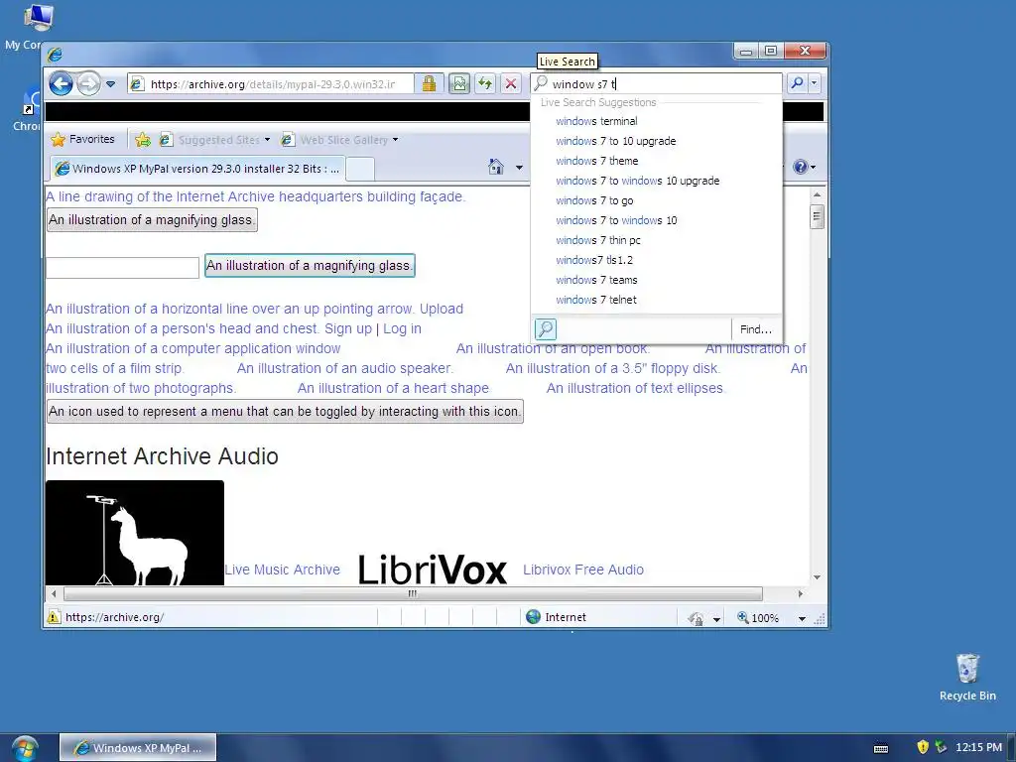This screenshot has width=1016, height=762.
Task: Open the recent pages dropdown arrow
Action: 111,84
